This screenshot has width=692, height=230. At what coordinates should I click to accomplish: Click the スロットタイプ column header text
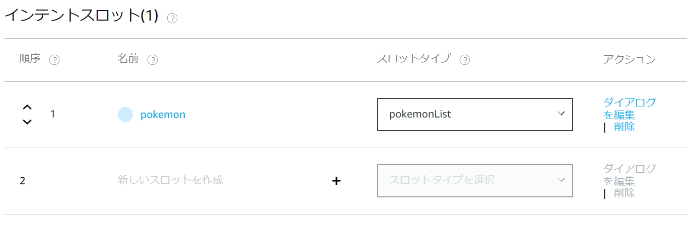[413, 59]
